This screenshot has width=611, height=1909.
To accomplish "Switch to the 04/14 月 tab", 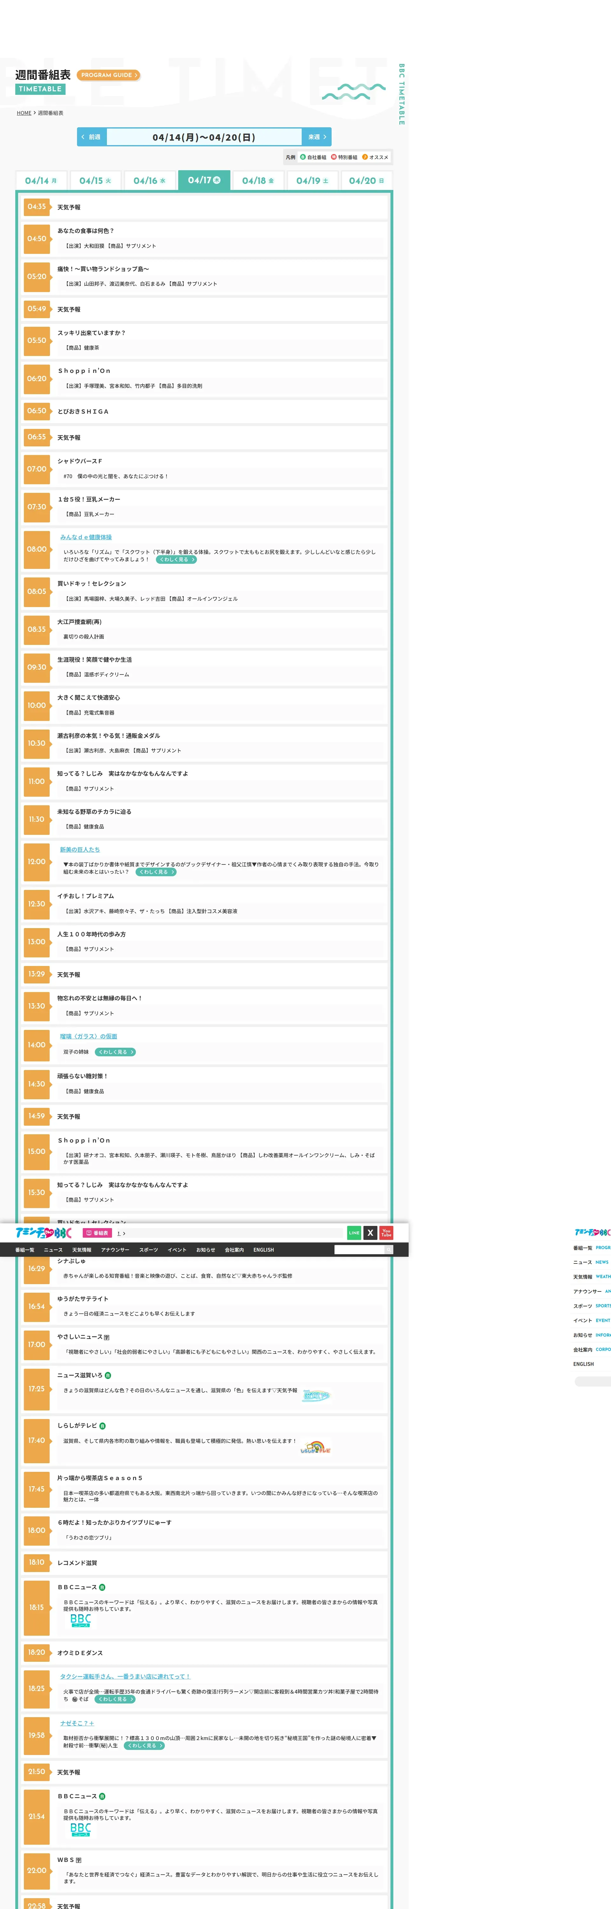I will 41,181.
